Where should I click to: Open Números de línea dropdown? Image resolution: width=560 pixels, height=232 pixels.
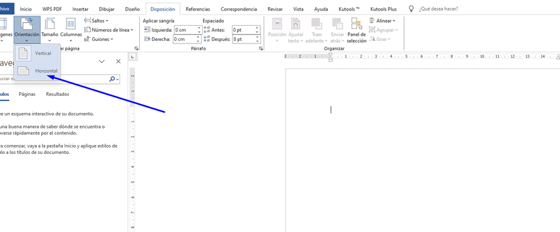click(109, 30)
